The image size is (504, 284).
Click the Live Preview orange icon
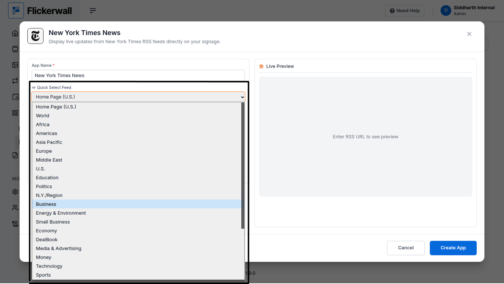click(261, 66)
